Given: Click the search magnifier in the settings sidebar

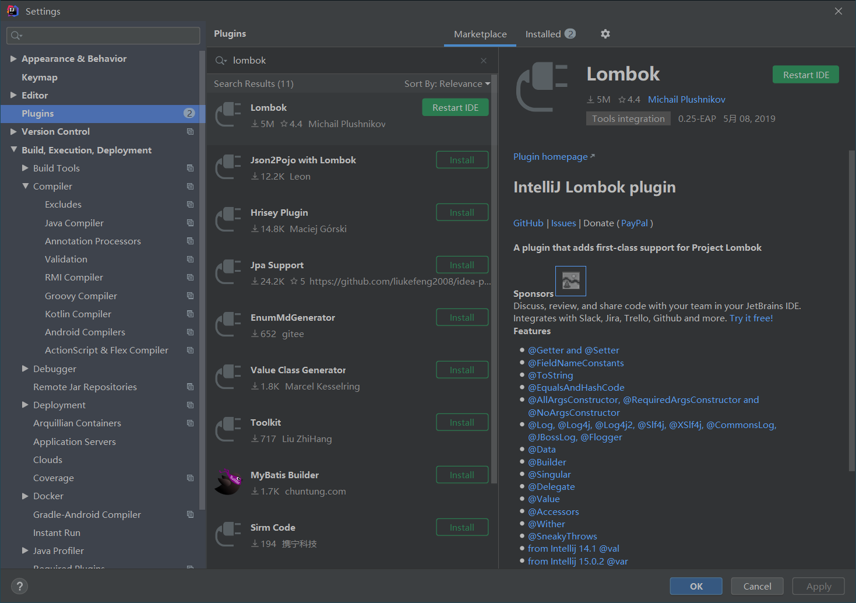Looking at the screenshot, I should (16, 36).
